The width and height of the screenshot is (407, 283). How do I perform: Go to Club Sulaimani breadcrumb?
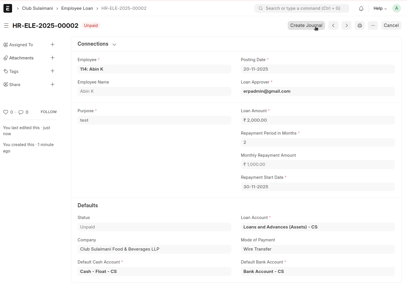click(37, 8)
